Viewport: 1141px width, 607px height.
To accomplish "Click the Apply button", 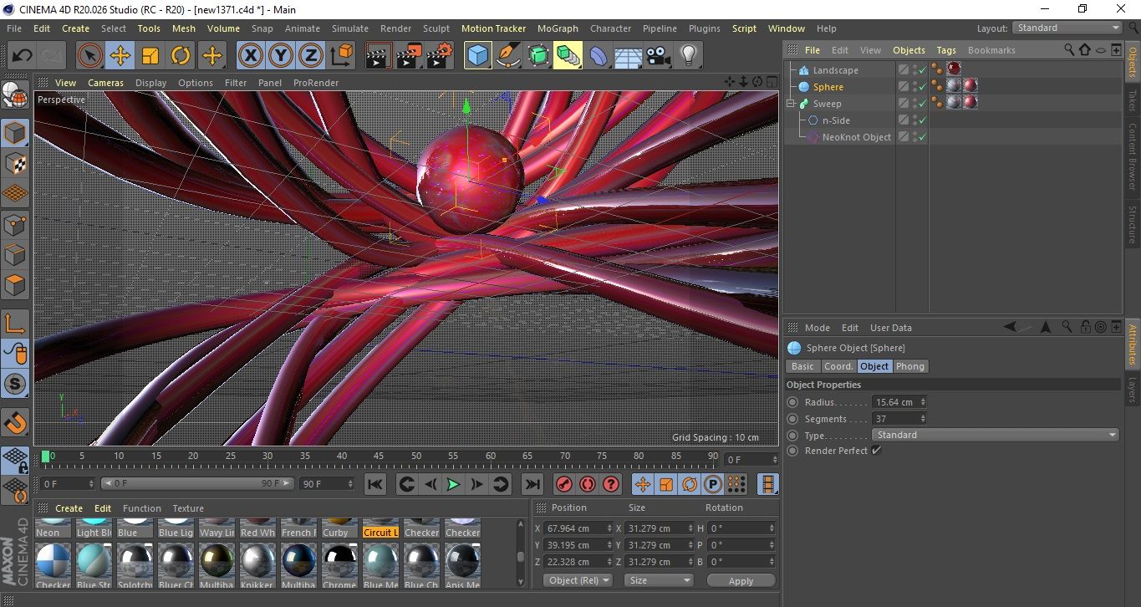I will [x=741, y=580].
